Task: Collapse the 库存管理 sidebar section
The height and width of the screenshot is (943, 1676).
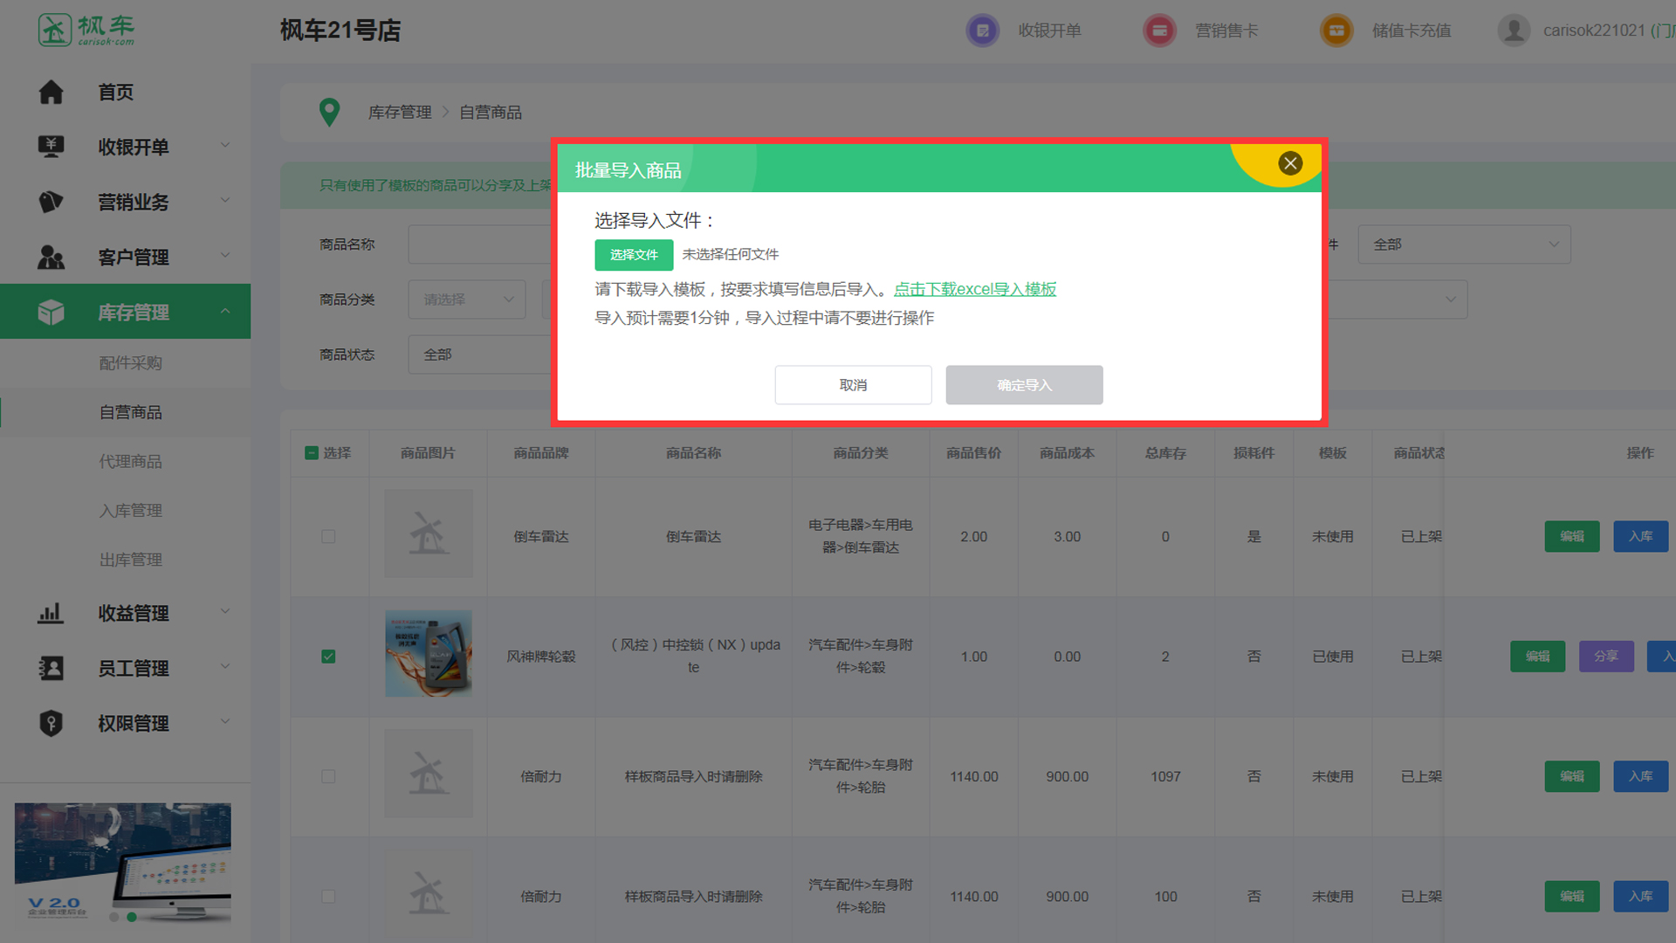Action: 133,312
